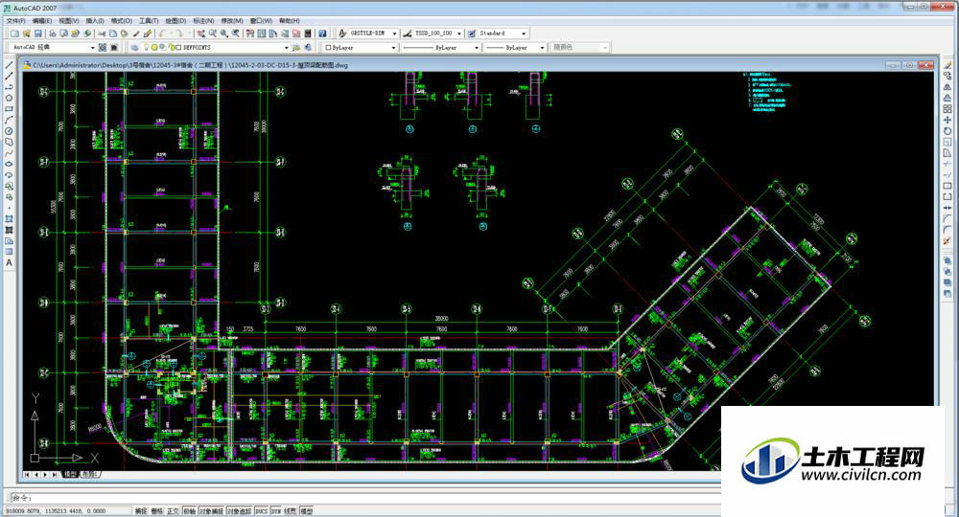The width and height of the screenshot is (959, 517).
Task: Open the 标注(N) menu
Action: 204,21
